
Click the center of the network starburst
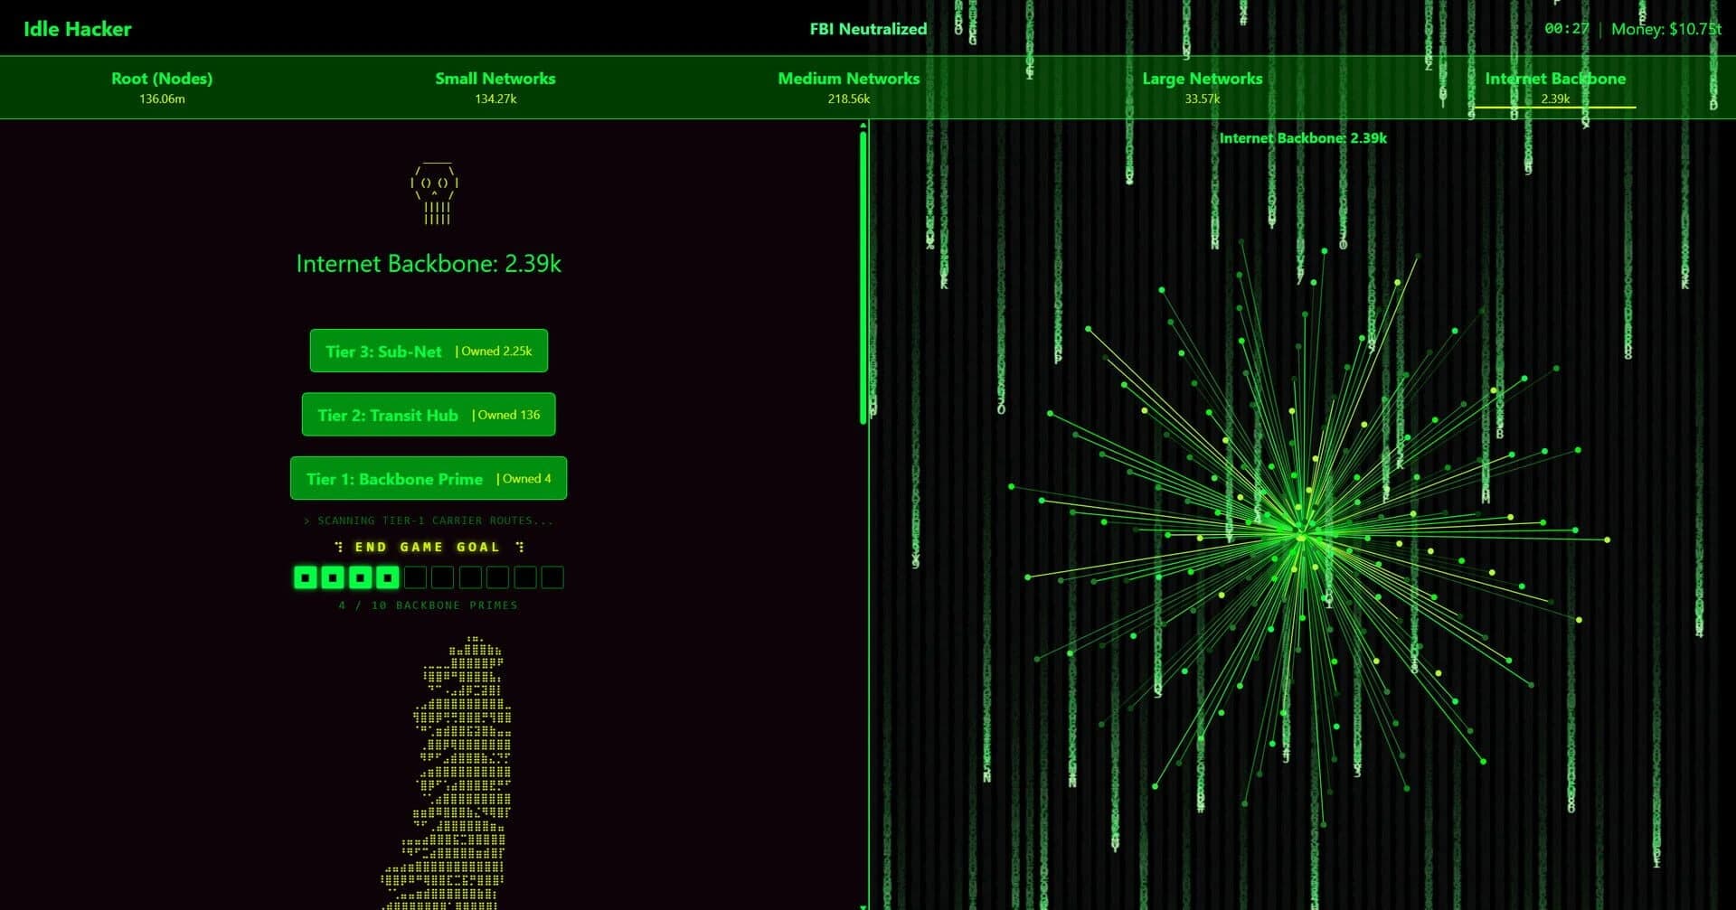[x=1302, y=538]
